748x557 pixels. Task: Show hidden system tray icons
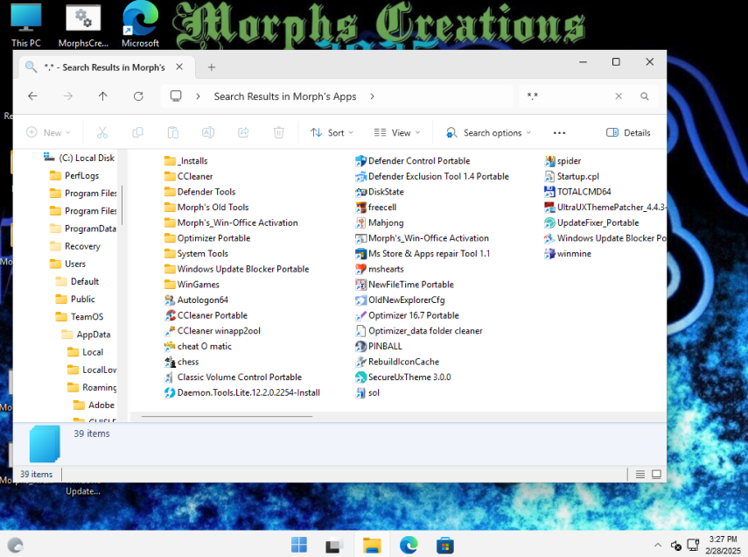pos(658,545)
